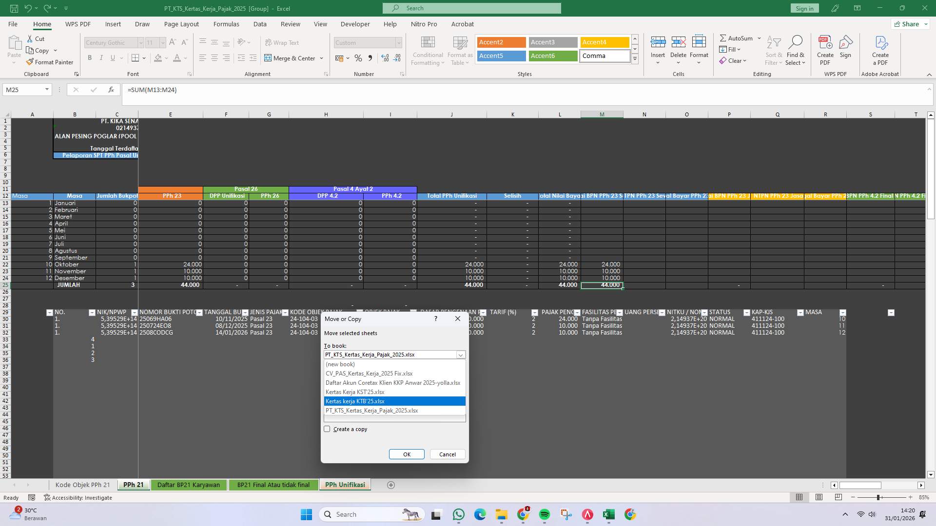
Task: Open the number format dropdown
Action: tap(399, 42)
